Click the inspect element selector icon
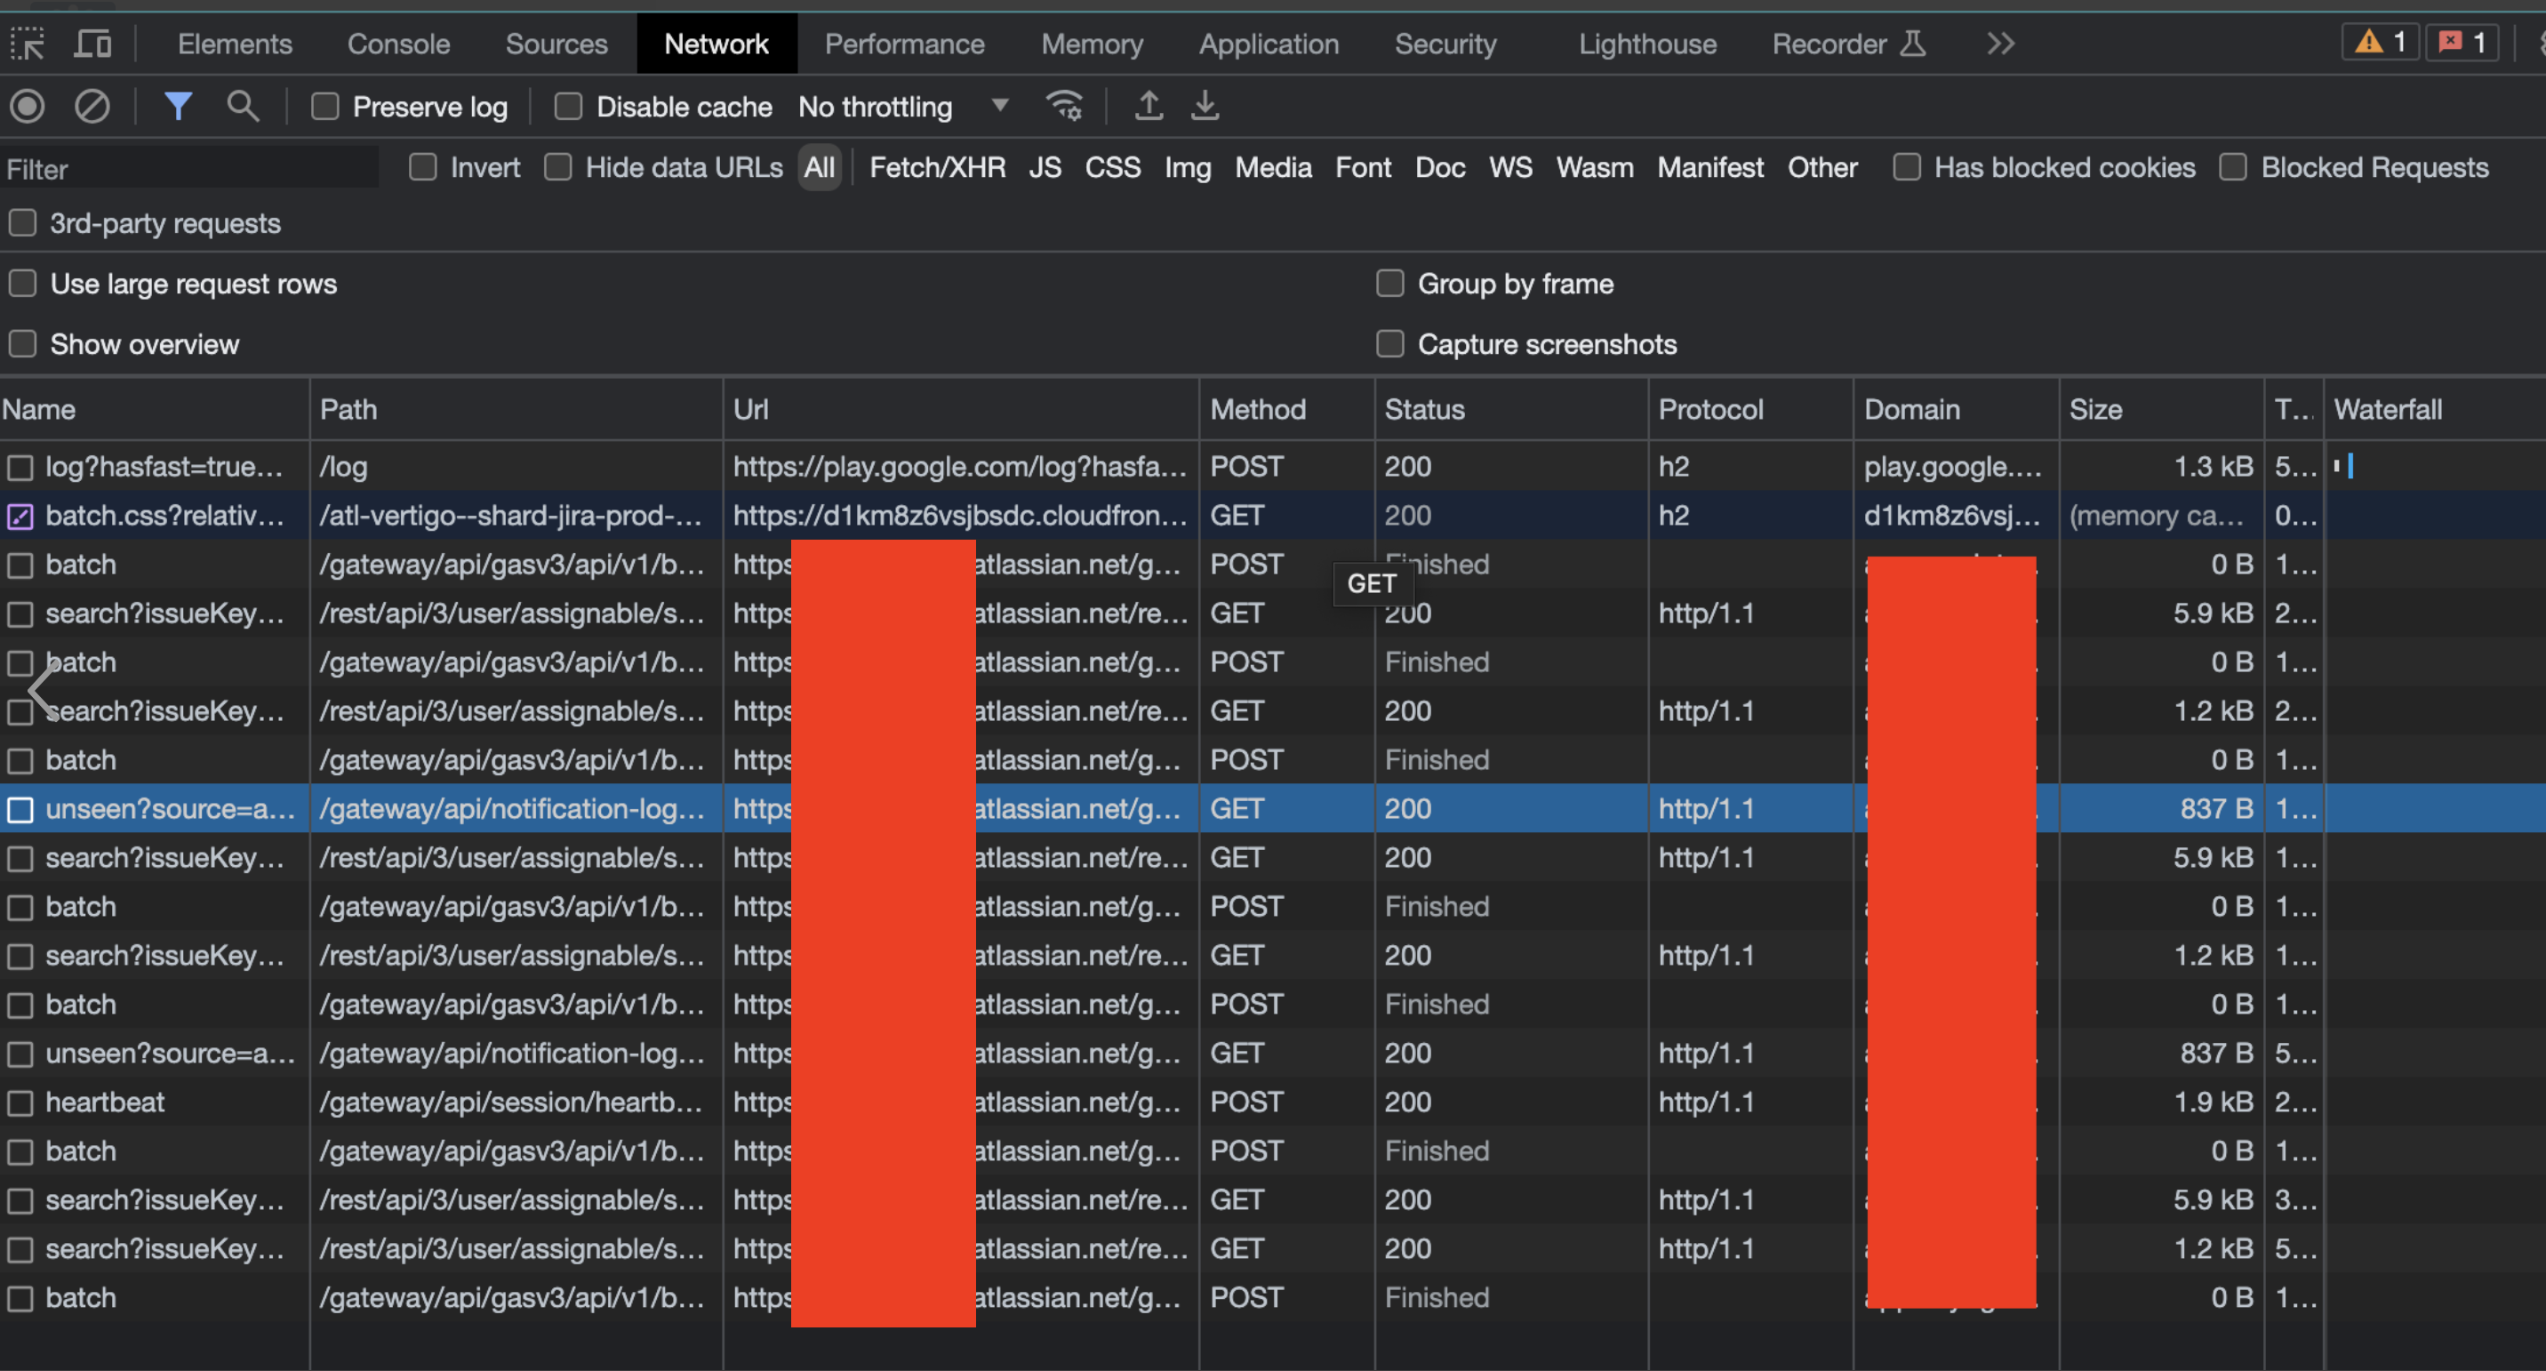Viewport: 2546px width, 1371px height. click(x=28, y=44)
